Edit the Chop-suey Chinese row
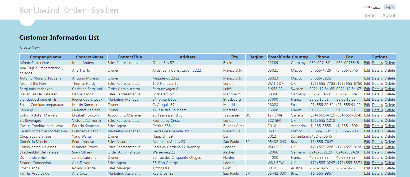Screen dimensions: 410x177 pos(367,136)
